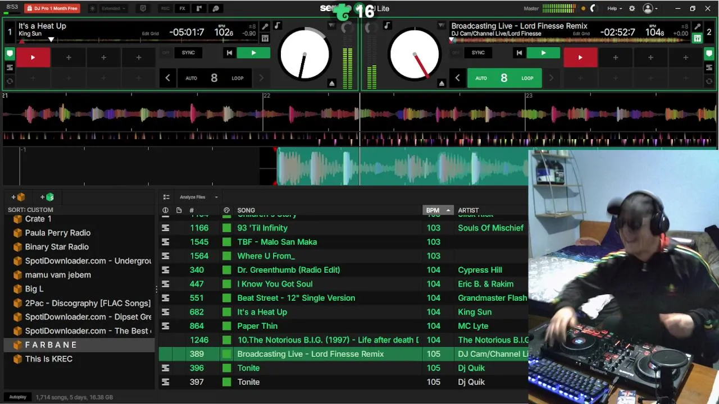This screenshot has height=404, width=719.
Task: Add cue in deck 1 second slot
Action: pyautogui.click(x=69, y=57)
